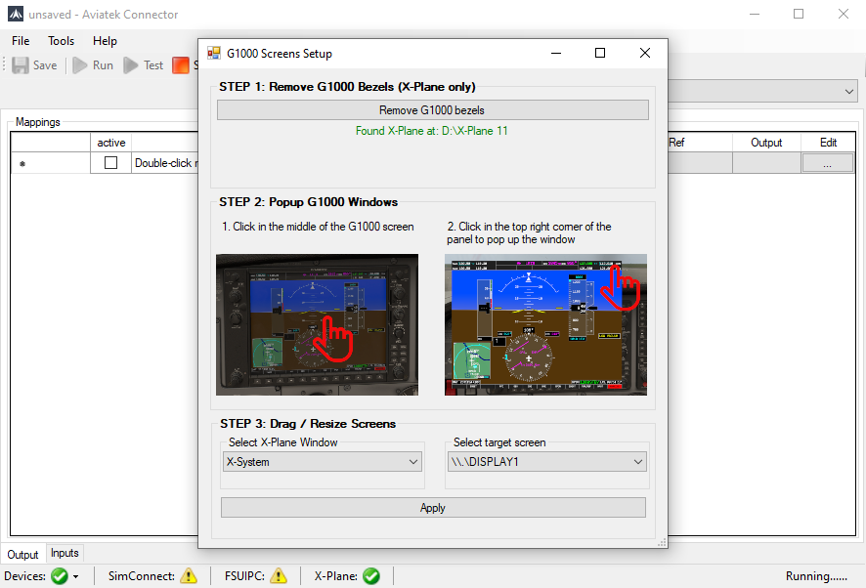Image resolution: width=866 pixels, height=588 pixels.
Task: Enable the active checkbox in Mappings row
Action: (110, 163)
